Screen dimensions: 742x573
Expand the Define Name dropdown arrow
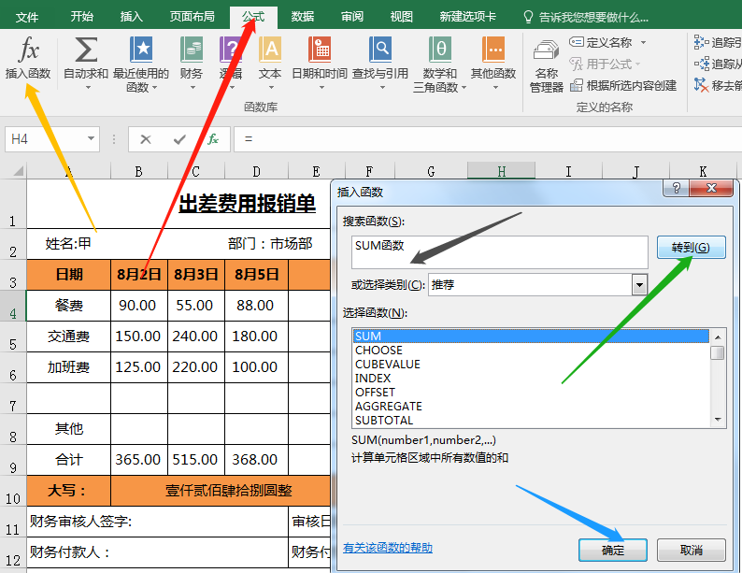coord(643,43)
